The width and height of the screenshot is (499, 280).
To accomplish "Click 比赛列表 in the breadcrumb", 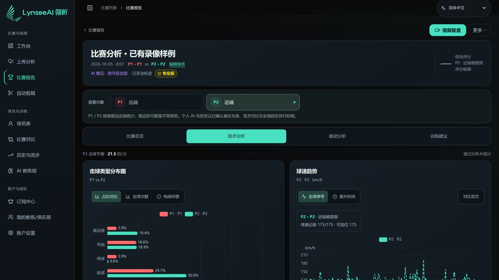I will 109,8.
